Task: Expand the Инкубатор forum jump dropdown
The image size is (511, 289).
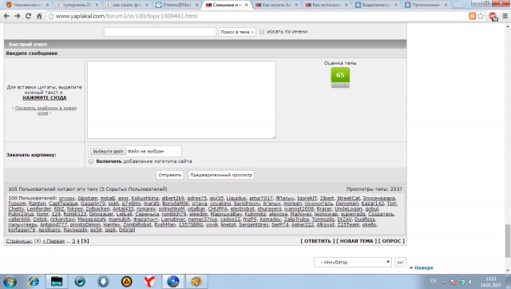Action: [353, 262]
